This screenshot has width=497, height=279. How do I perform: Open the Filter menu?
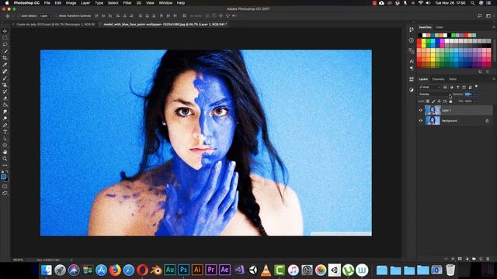point(127,3)
